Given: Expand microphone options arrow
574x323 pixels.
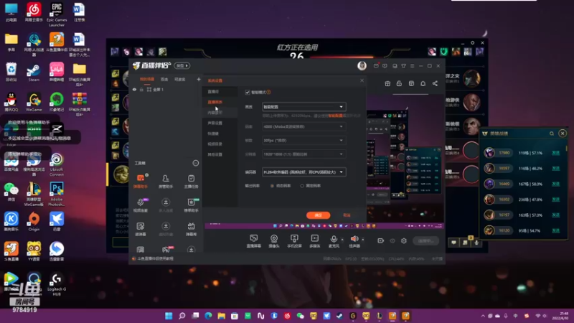Looking at the screenshot, I should coord(342,240).
